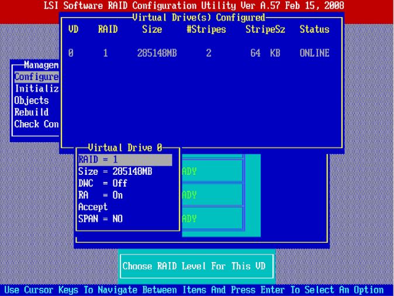Toggle the SPAN = NO setting
The height and width of the screenshot is (296, 394).
(101, 219)
